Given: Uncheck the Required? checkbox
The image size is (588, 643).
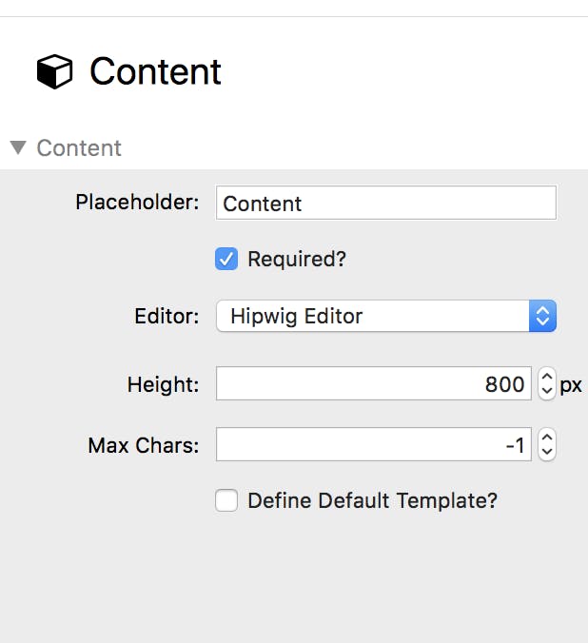Looking at the screenshot, I should [x=226, y=259].
